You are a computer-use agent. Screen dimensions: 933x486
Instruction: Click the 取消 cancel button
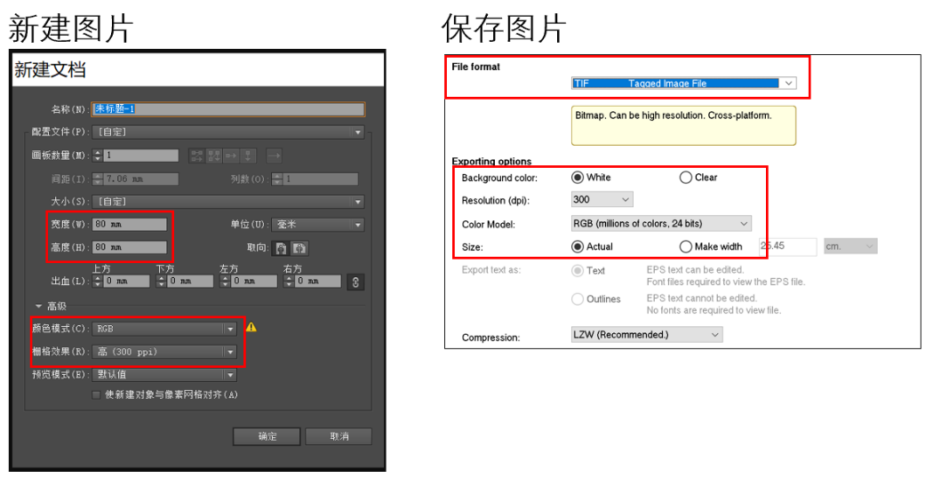pyautogui.click(x=339, y=436)
